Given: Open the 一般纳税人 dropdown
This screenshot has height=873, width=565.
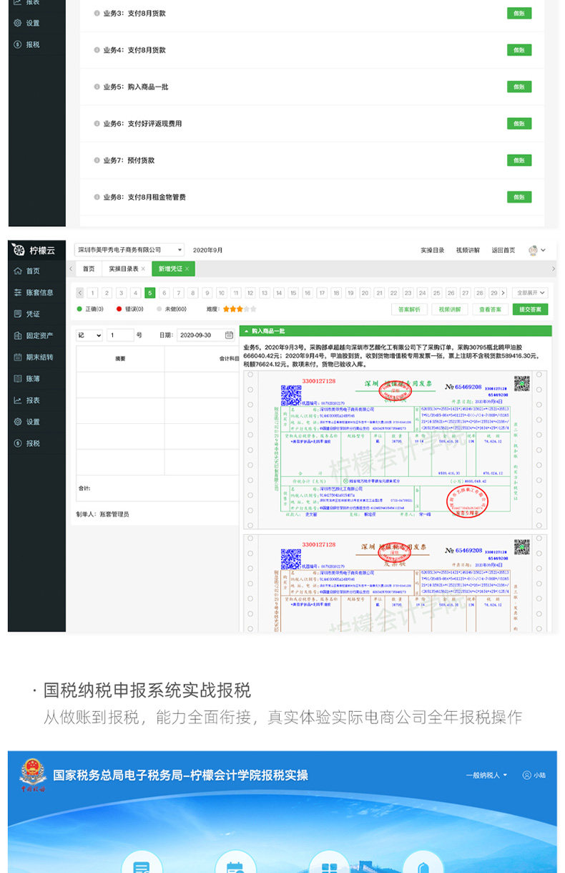Looking at the screenshot, I should pos(486,775).
